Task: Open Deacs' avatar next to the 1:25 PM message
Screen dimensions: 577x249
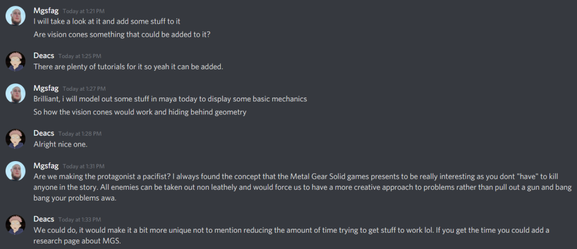Action: point(15,61)
